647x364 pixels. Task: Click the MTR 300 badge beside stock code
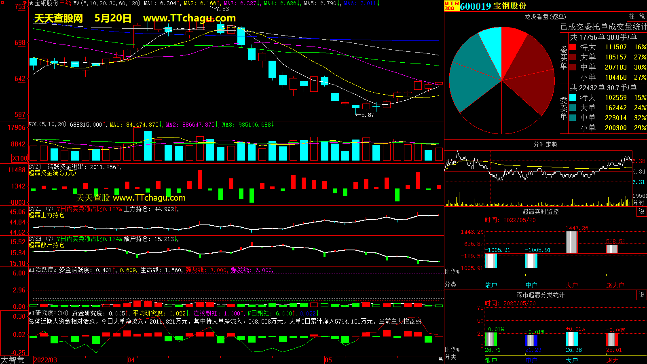tap(452, 6)
